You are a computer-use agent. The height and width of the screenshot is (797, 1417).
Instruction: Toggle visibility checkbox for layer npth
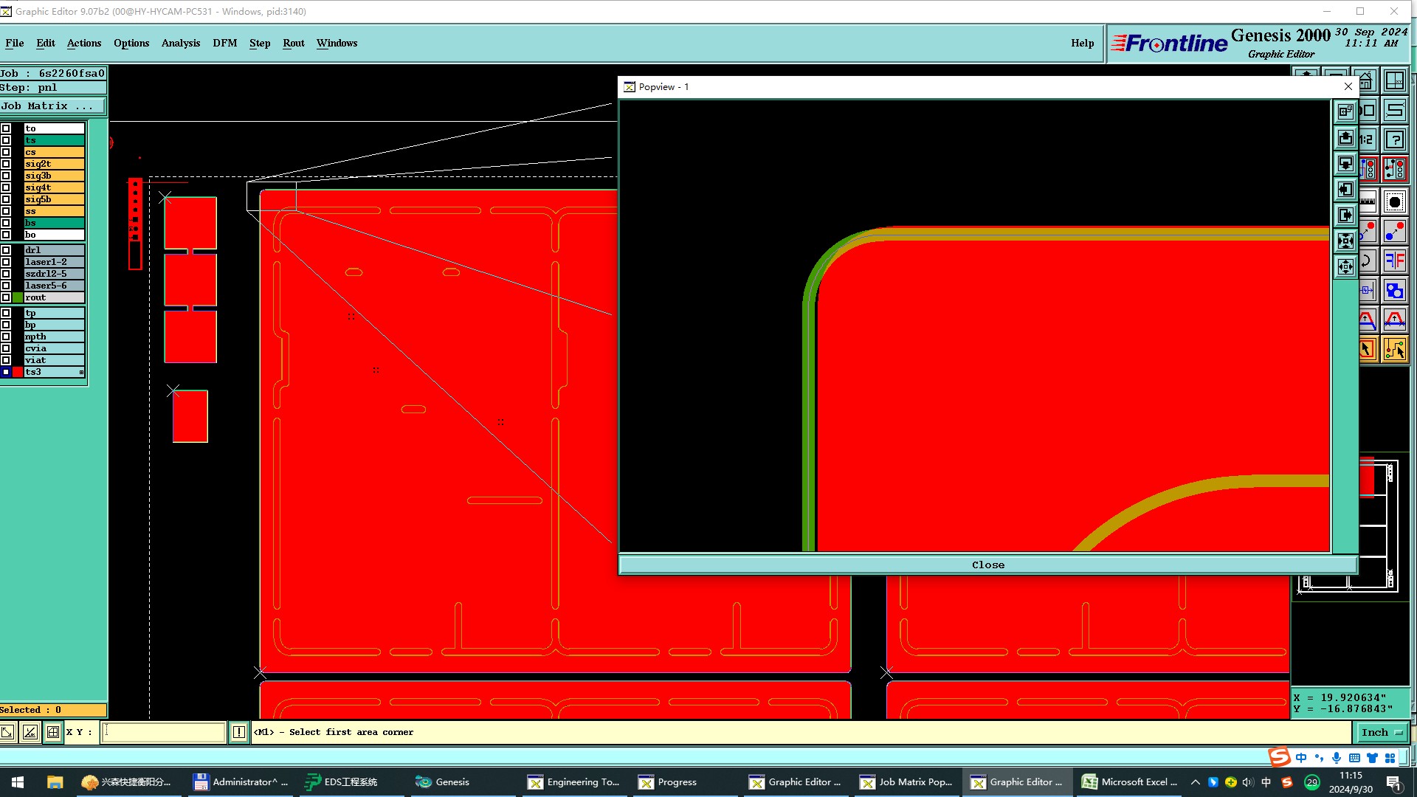pos(6,337)
